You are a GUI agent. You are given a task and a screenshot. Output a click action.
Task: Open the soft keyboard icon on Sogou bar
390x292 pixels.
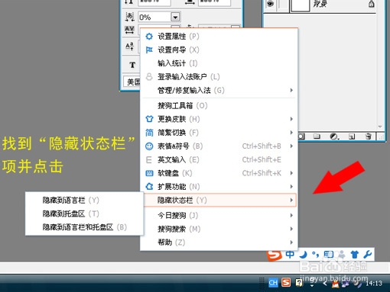[x=329, y=255]
